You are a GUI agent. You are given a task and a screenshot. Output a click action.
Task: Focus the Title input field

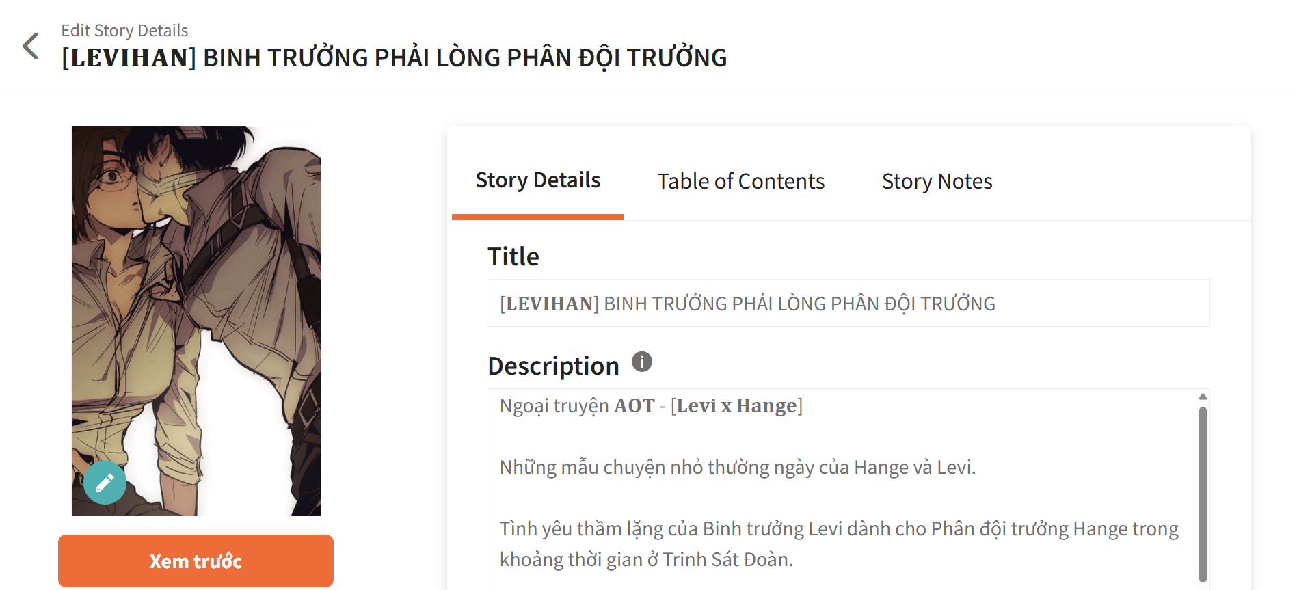tap(848, 304)
